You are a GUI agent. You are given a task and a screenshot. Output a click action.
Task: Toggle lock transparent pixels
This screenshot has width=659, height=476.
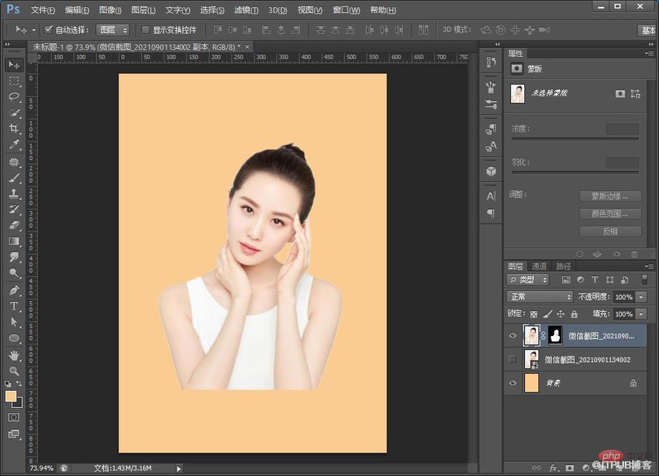(534, 315)
